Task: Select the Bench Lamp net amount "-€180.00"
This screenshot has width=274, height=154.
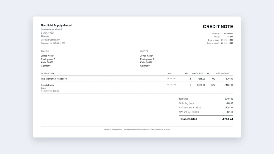Action: [228, 85]
